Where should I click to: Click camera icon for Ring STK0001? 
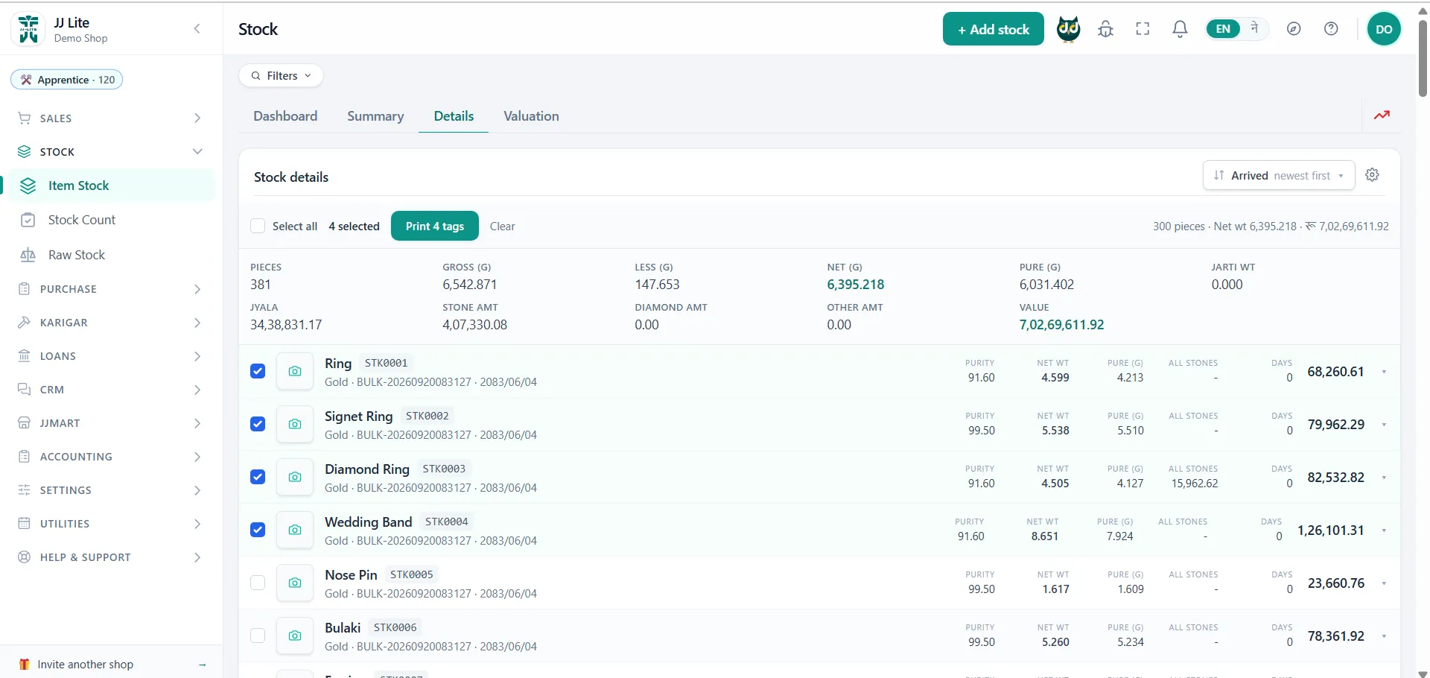click(295, 371)
